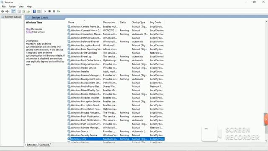Open Help with the blue question-mark icon
Image resolution: width=268 pixels, height=151 pixels.
pos(34,11)
